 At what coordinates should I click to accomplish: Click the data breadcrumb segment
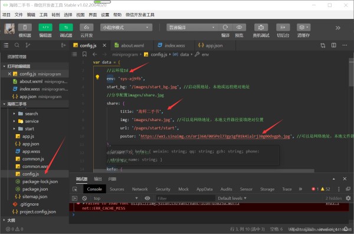pos(184,54)
